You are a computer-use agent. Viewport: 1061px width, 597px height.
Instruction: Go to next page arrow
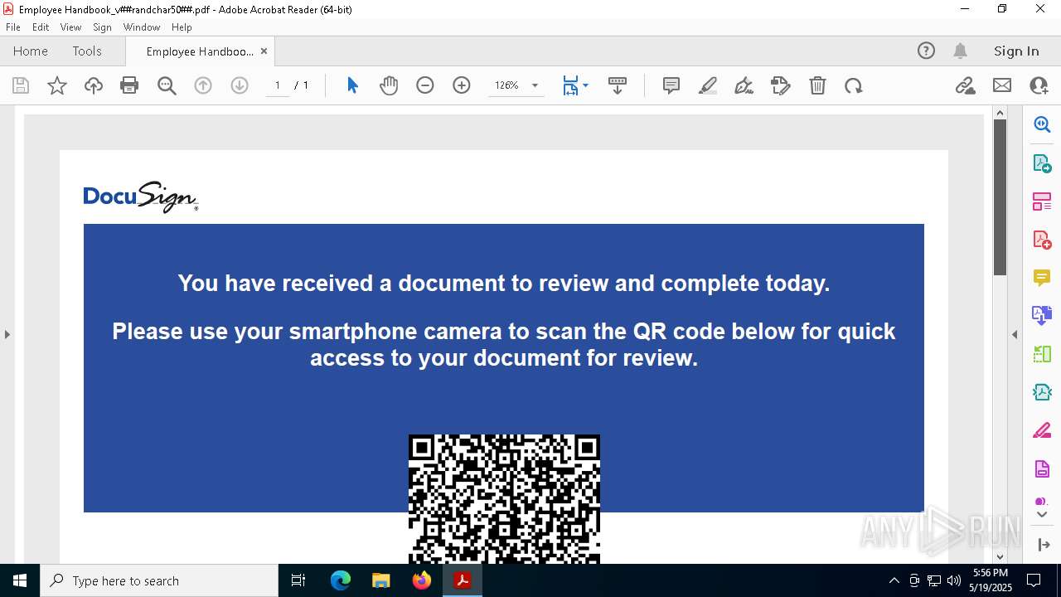(240, 85)
